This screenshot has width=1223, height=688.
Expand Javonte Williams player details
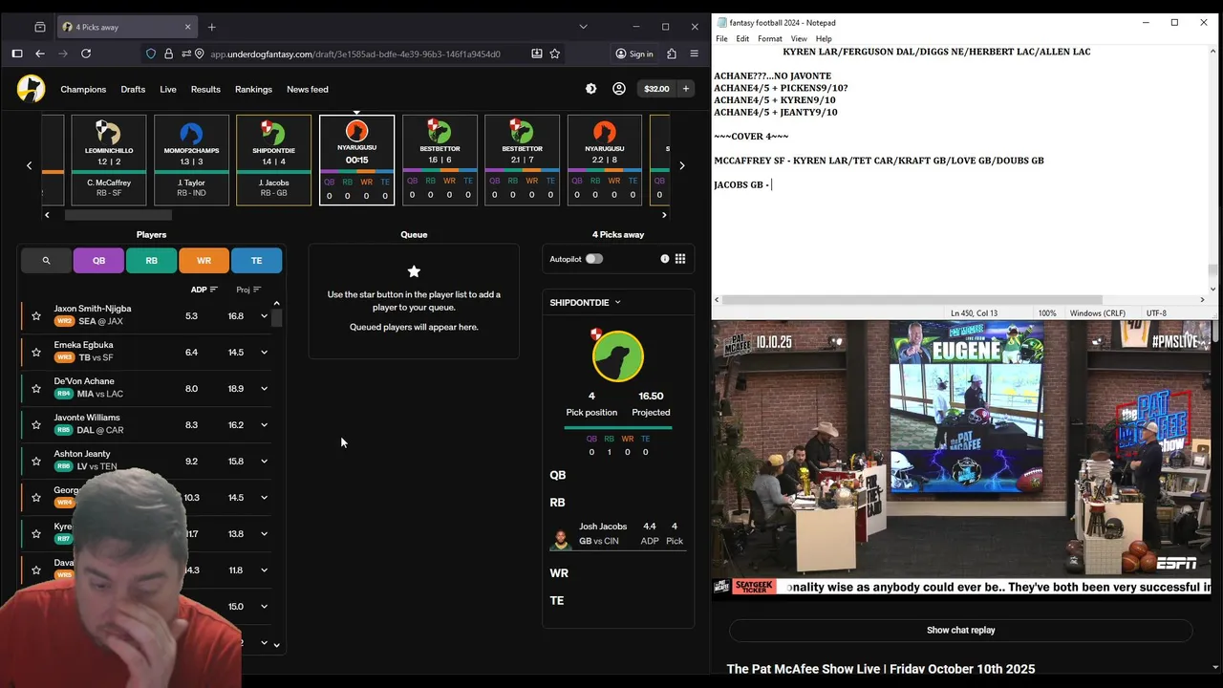click(x=264, y=424)
